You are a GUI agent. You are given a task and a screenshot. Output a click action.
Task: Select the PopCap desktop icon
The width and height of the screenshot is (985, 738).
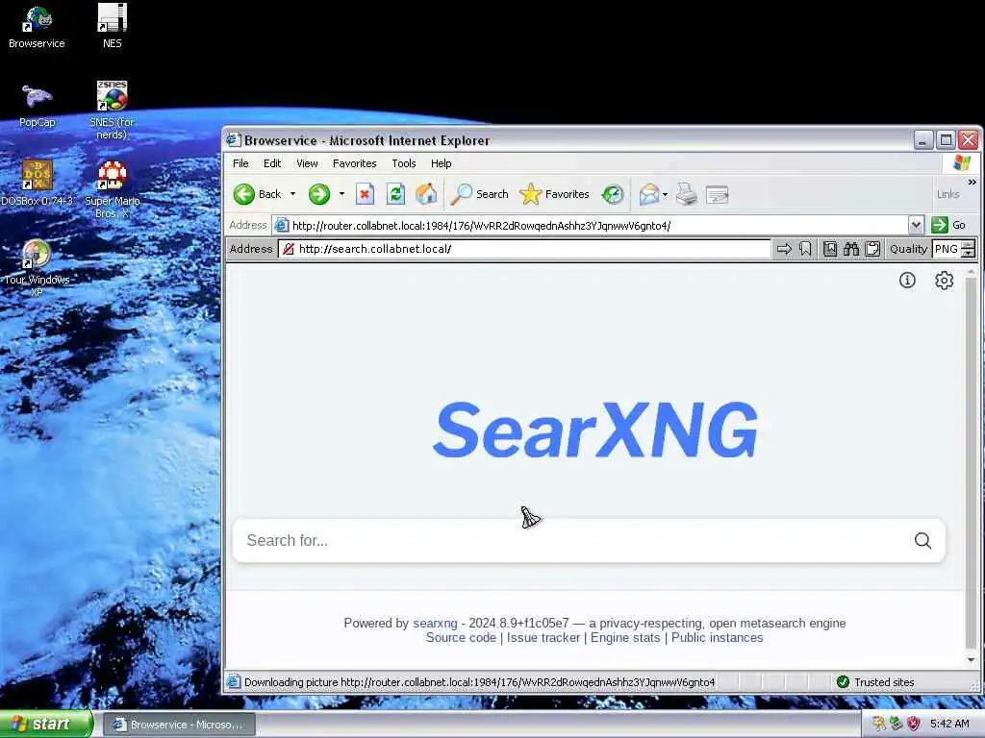(x=38, y=106)
